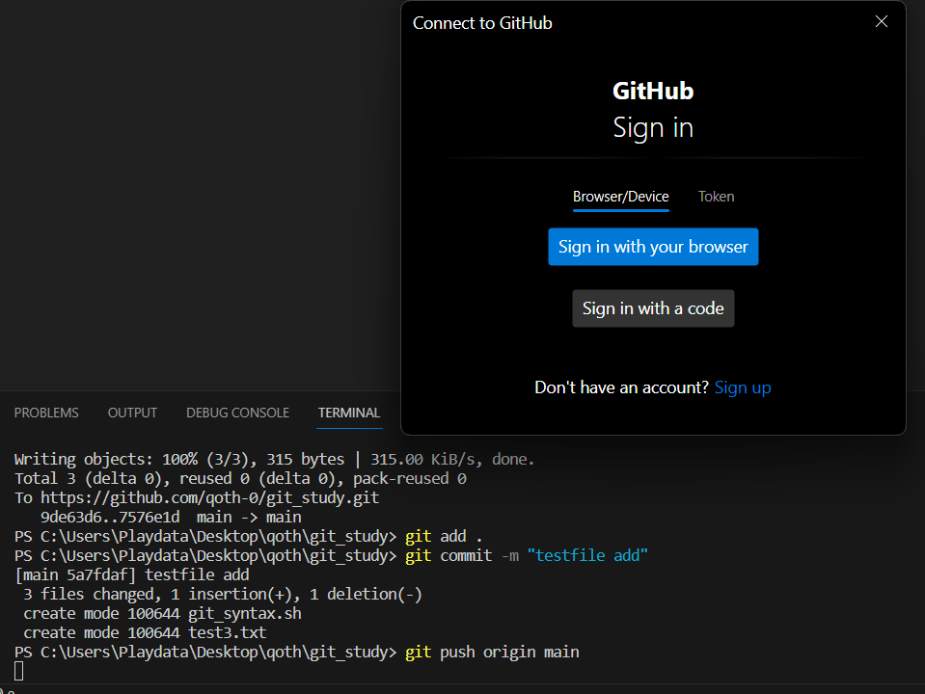Click the 'Writing objects: 100%' output line
This screenshot has height=694, width=925.
pyautogui.click(x=274, y=460)
